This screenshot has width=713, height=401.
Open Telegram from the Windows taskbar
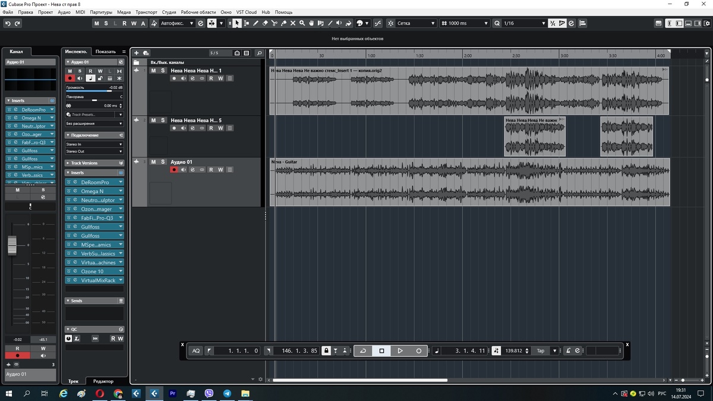227,393
